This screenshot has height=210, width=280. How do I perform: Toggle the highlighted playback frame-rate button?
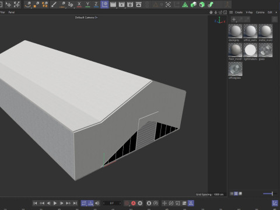(x=90, y=203)
